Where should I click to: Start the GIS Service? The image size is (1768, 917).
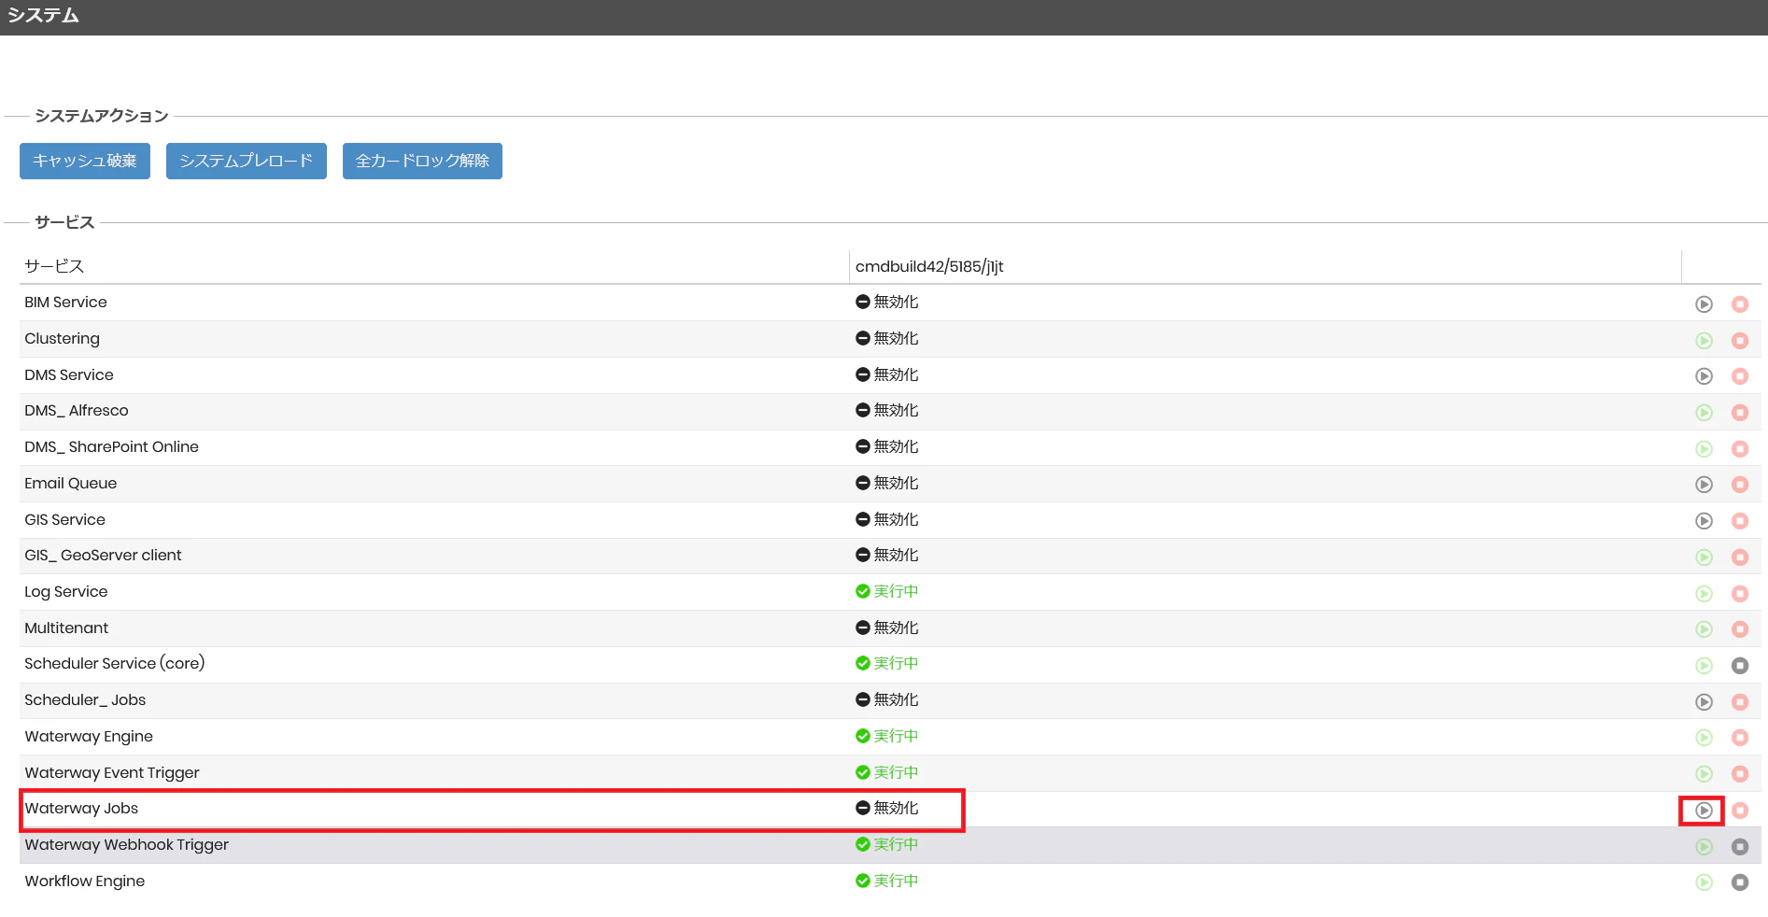1704,520
